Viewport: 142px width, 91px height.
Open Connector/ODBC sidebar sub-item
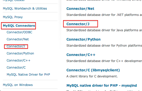click(x=19, y=32)
